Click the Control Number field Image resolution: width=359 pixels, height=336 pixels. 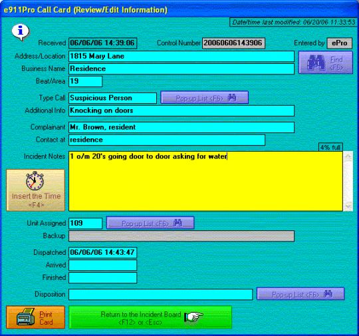(233, 43)
